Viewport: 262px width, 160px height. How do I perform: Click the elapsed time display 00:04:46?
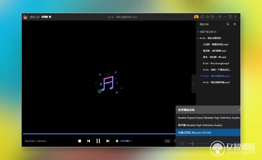point(29,141)
